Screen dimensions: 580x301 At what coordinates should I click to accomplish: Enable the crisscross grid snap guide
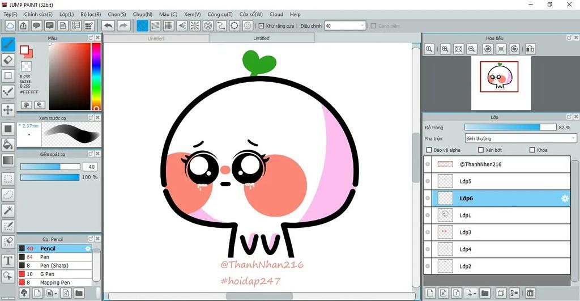(169, 26)
